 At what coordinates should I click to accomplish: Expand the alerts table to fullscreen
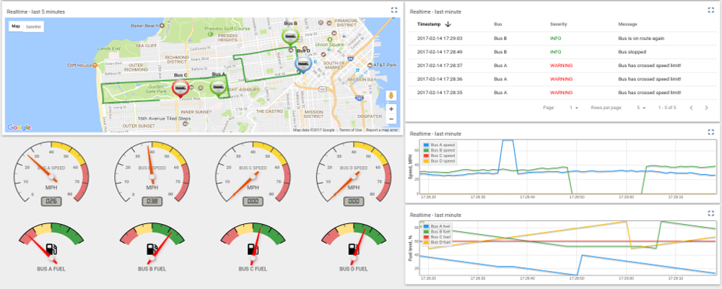coord(710,11)
